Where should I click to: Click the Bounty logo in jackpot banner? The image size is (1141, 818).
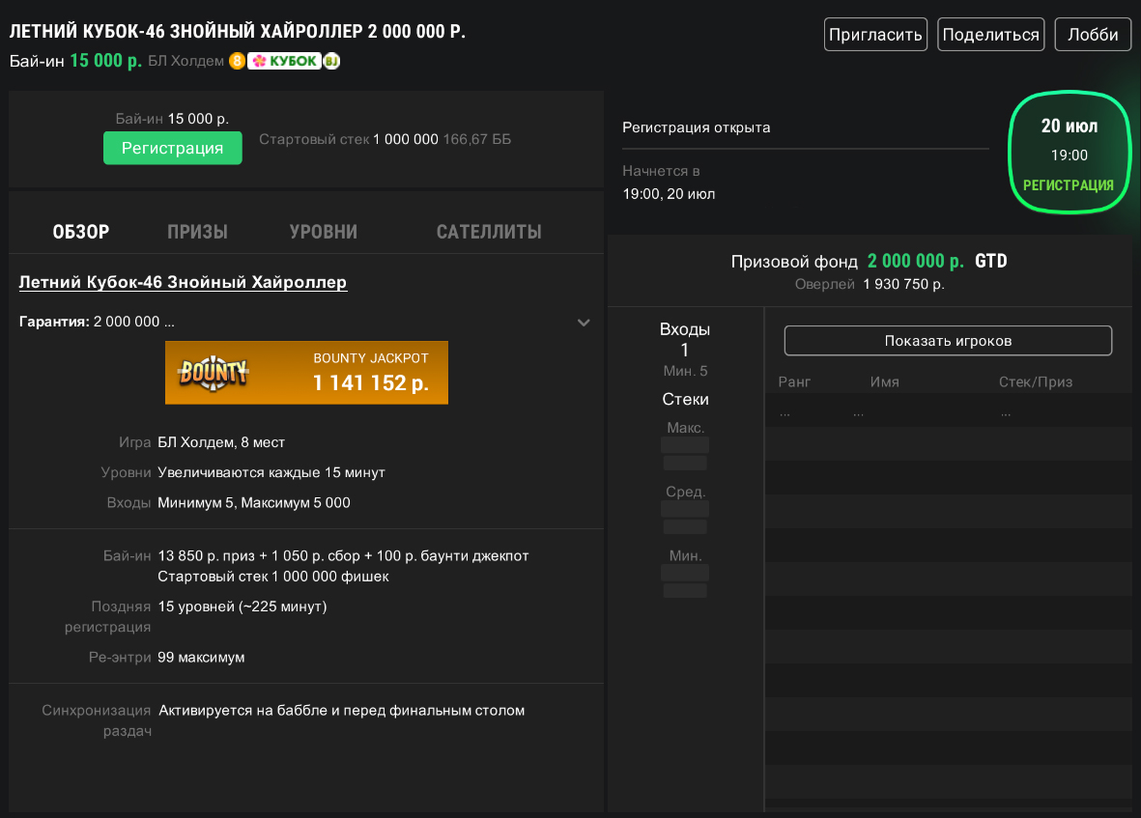[x=214, y=372]
